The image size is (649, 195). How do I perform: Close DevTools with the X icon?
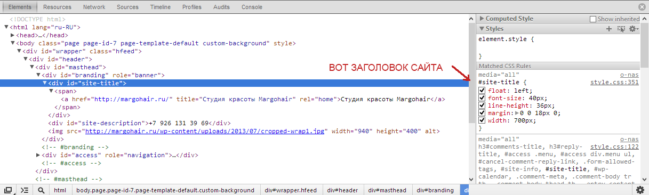642,7
